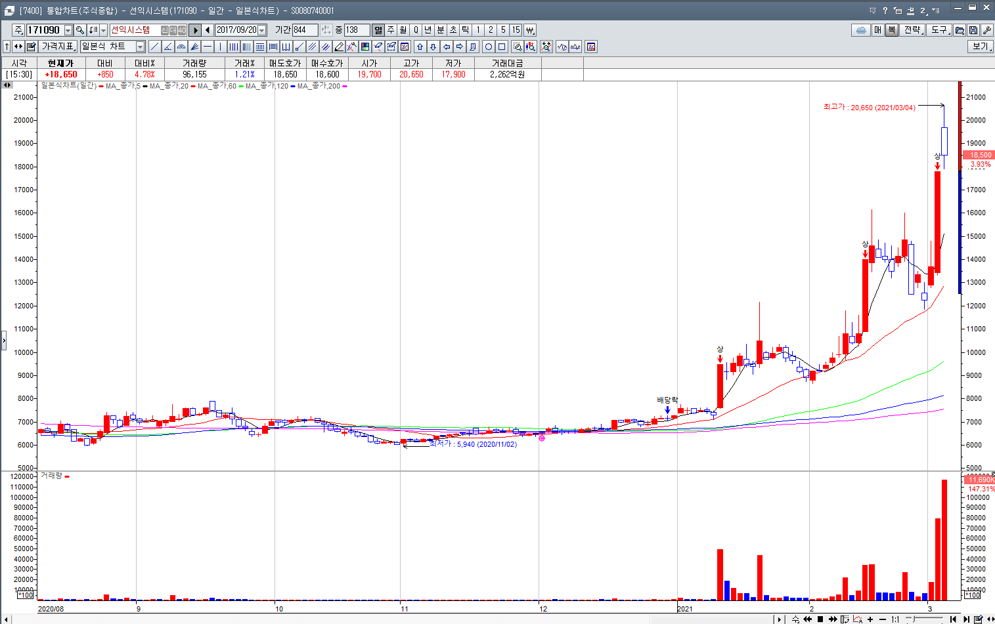
Task: Click the left arrow marker tool
Action: coord(447,47)
